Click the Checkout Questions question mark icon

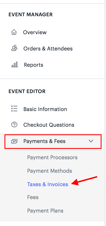pos(14,125)
